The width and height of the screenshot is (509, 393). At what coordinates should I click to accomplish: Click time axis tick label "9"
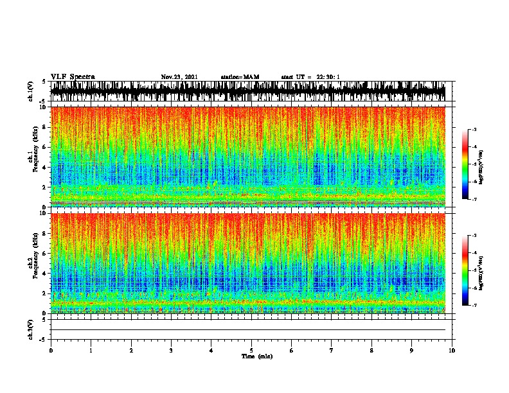411,350
